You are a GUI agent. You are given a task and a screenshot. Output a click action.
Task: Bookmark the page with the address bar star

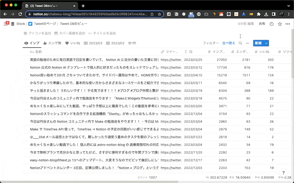click(x=159, y=14)
